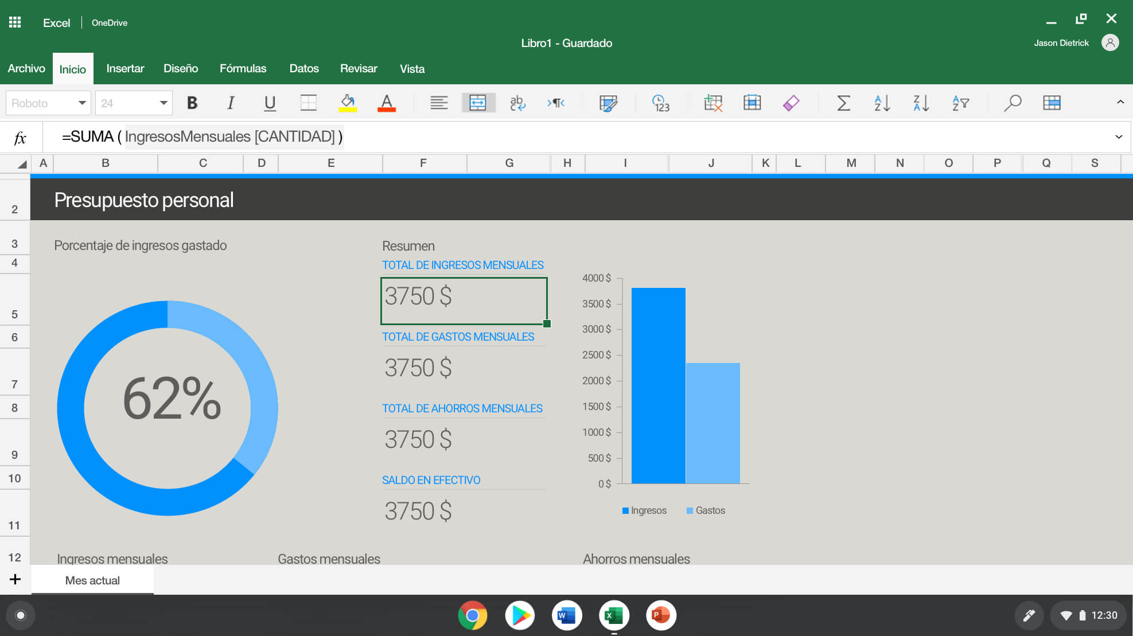Viewport: 1133px width, 636px height.
Task: Click the TOTAL DE AHORROS MENSUALES label
Action: click(462, 408)
